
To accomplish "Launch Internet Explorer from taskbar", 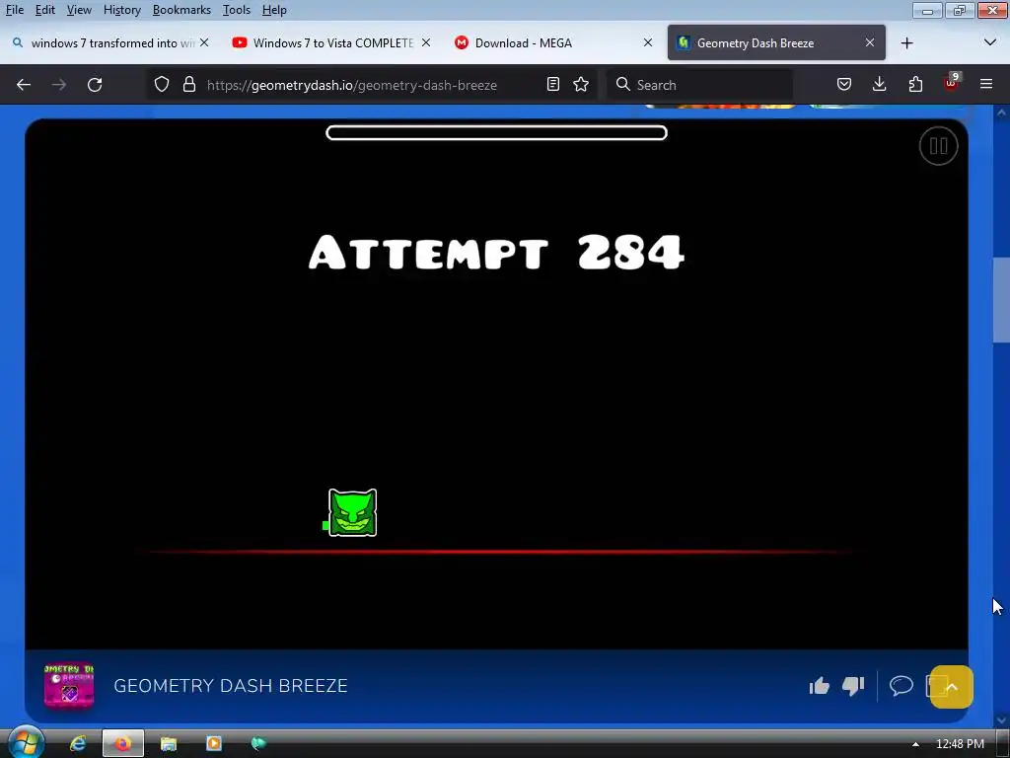I will [x=78, y=744].
